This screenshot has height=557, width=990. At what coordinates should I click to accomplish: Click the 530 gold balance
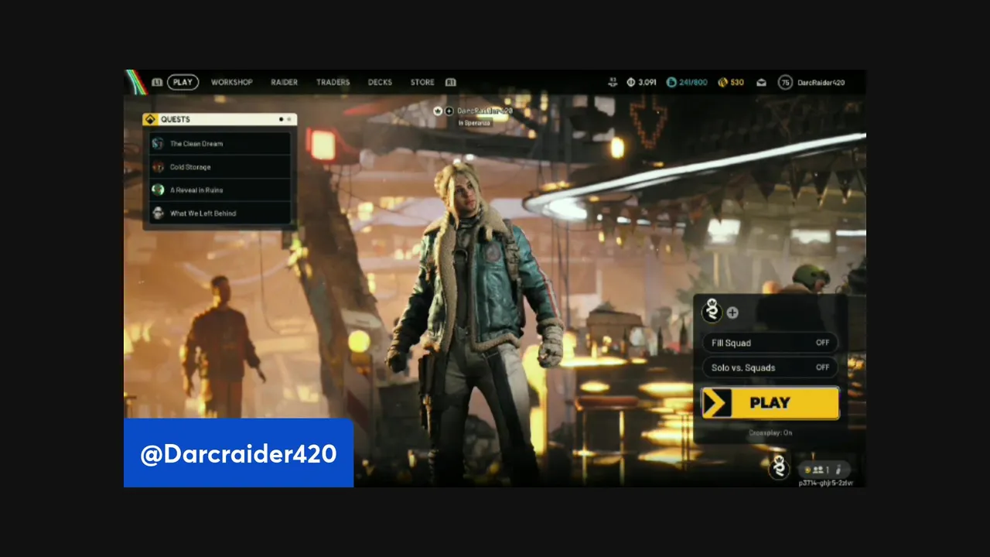(x=737, y=82)
